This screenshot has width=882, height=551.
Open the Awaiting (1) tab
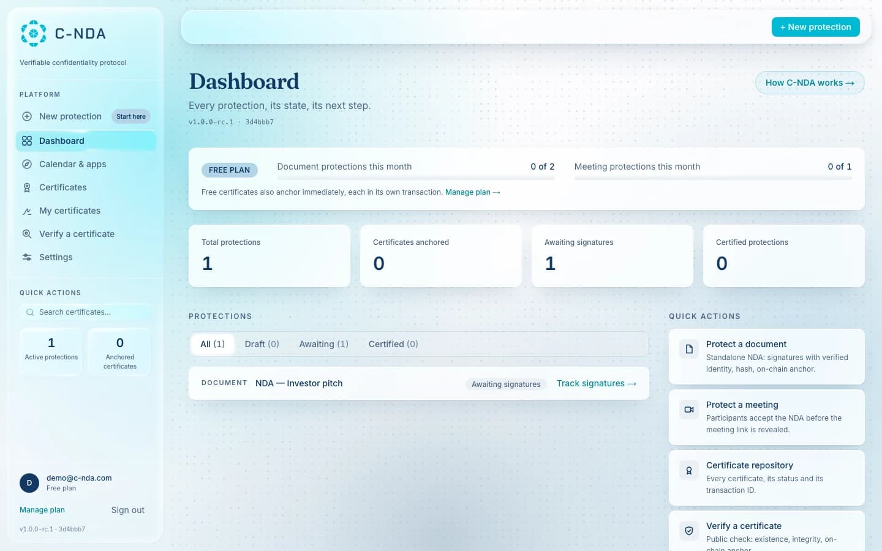323,344
